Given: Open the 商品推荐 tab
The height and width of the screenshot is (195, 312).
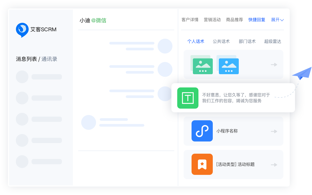Looking at the screenshot, I should (x=235, y=20).
